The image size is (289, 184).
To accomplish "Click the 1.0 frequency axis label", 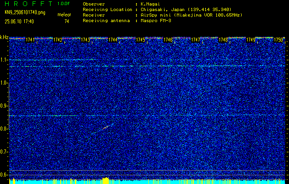I will tap(4, 83).
